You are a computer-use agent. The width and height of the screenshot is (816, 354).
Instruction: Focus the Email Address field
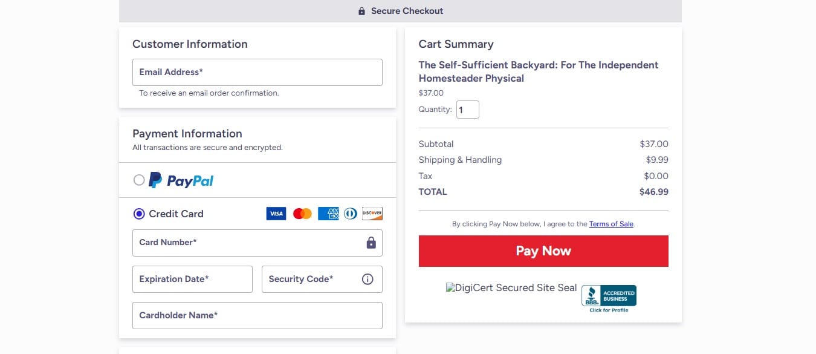point(257,72)
